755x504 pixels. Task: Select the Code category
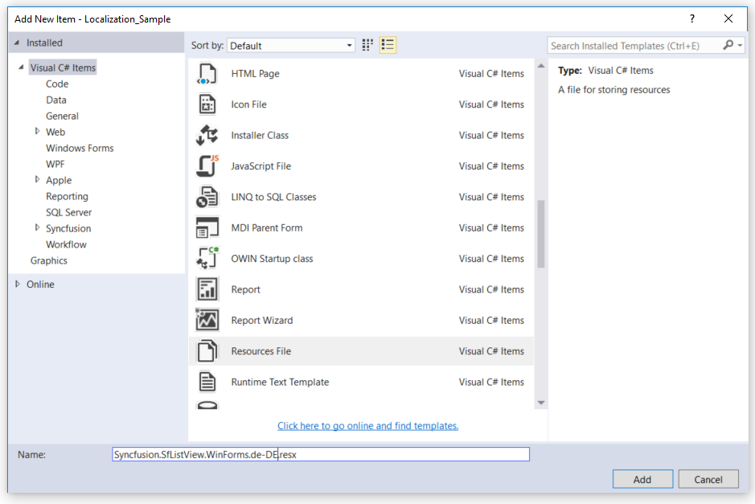[x=57, y=84]
